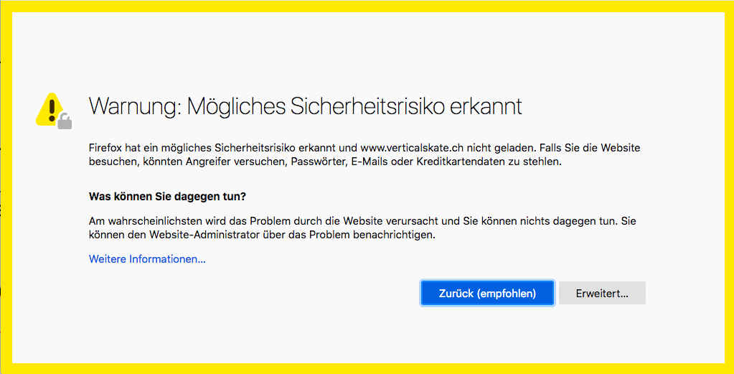This screenshot has height=374, width=734.
Task: Click the subheading Was können Sie dagegen tun?
Action: pyautogui.click(x=167, y=196)
